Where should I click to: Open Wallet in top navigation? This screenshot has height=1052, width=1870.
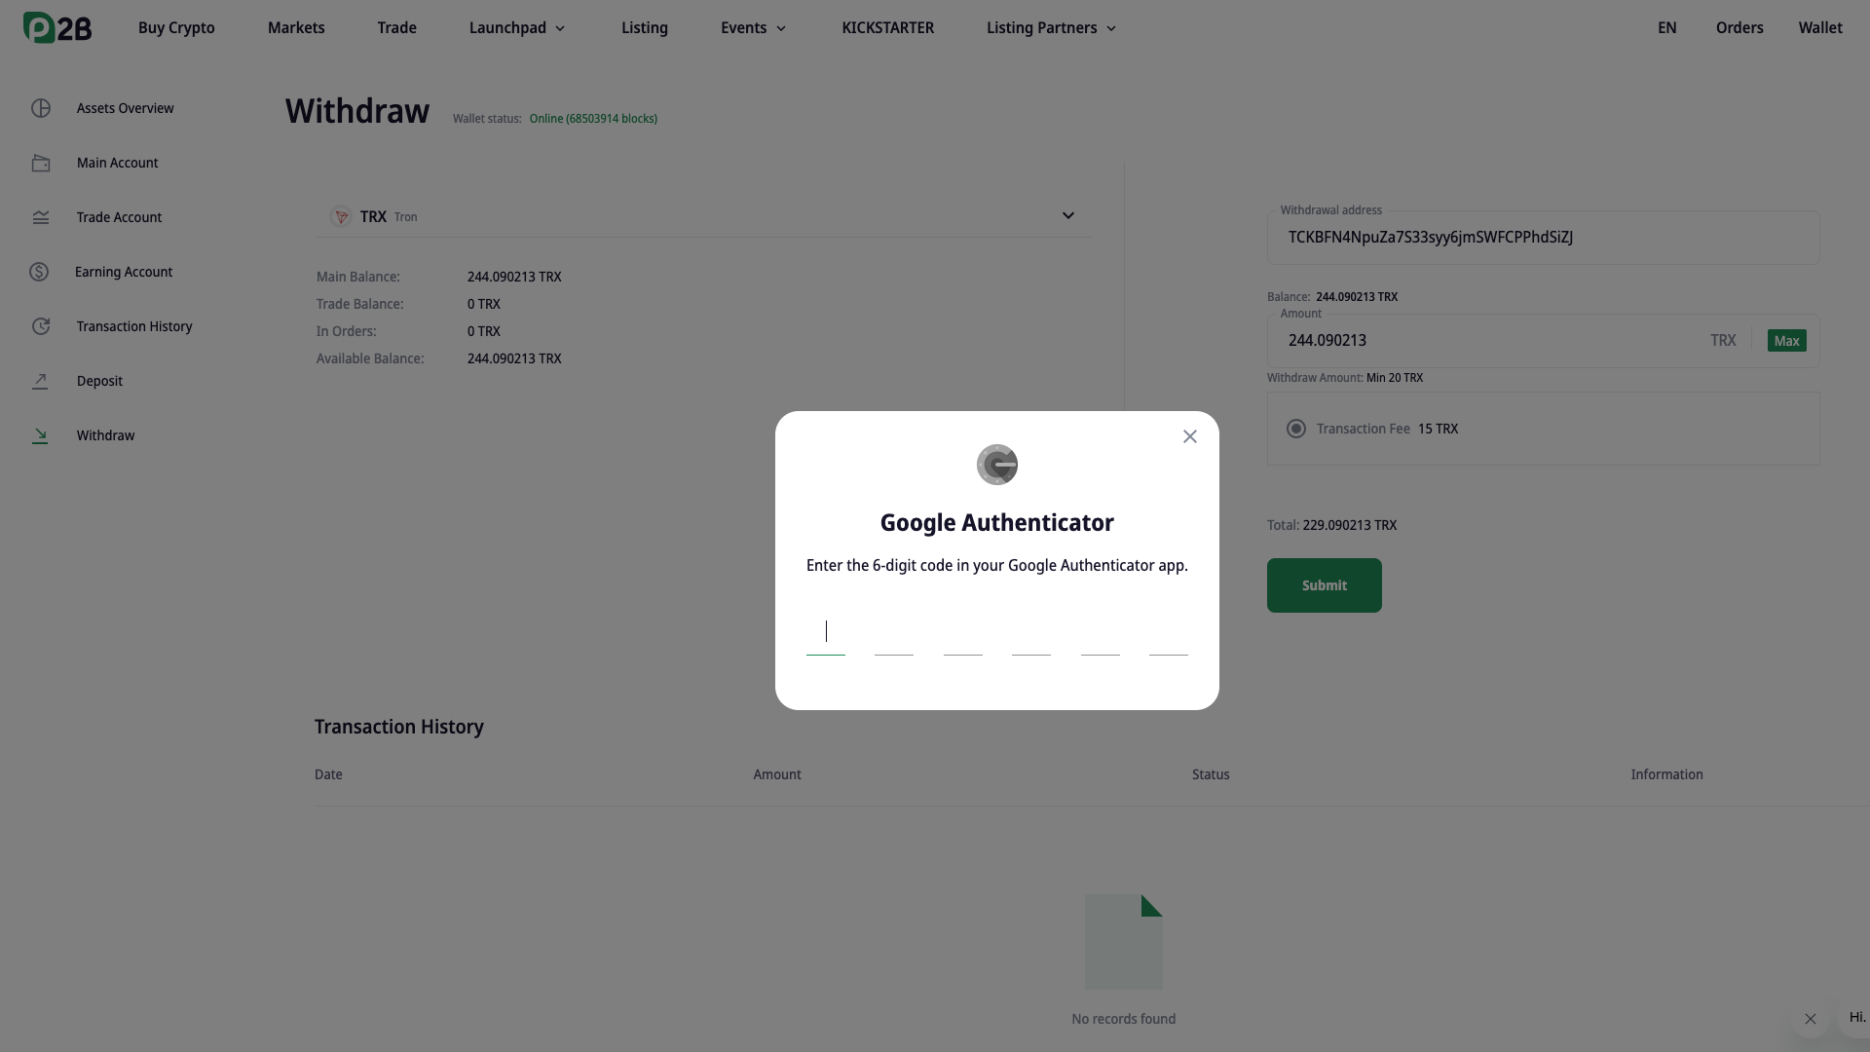(1820, 27)
